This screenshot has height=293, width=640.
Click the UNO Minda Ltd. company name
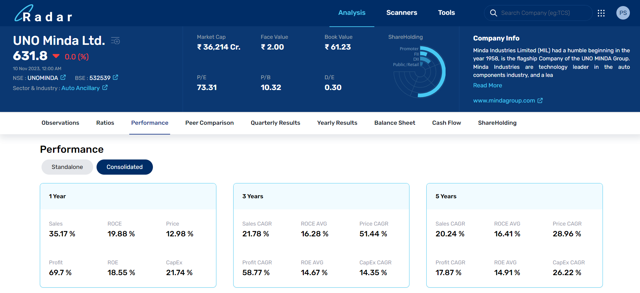click(59, 40)
